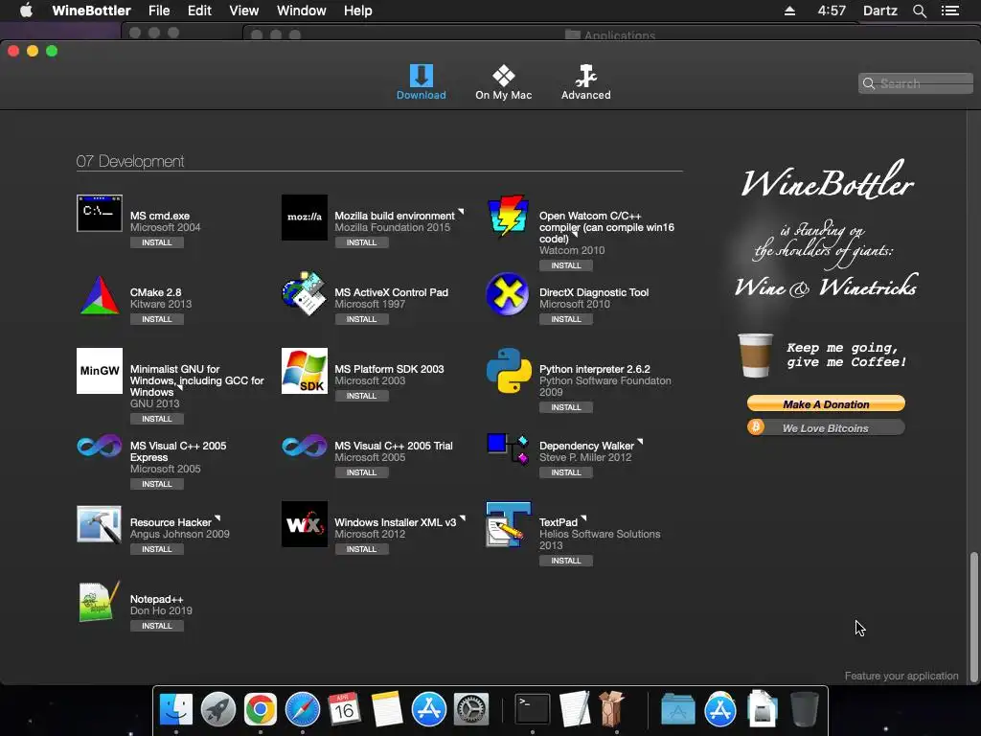Expand the Open Watcom compiler info arrow
Viewport: 981px width, 736px height.
575,236
